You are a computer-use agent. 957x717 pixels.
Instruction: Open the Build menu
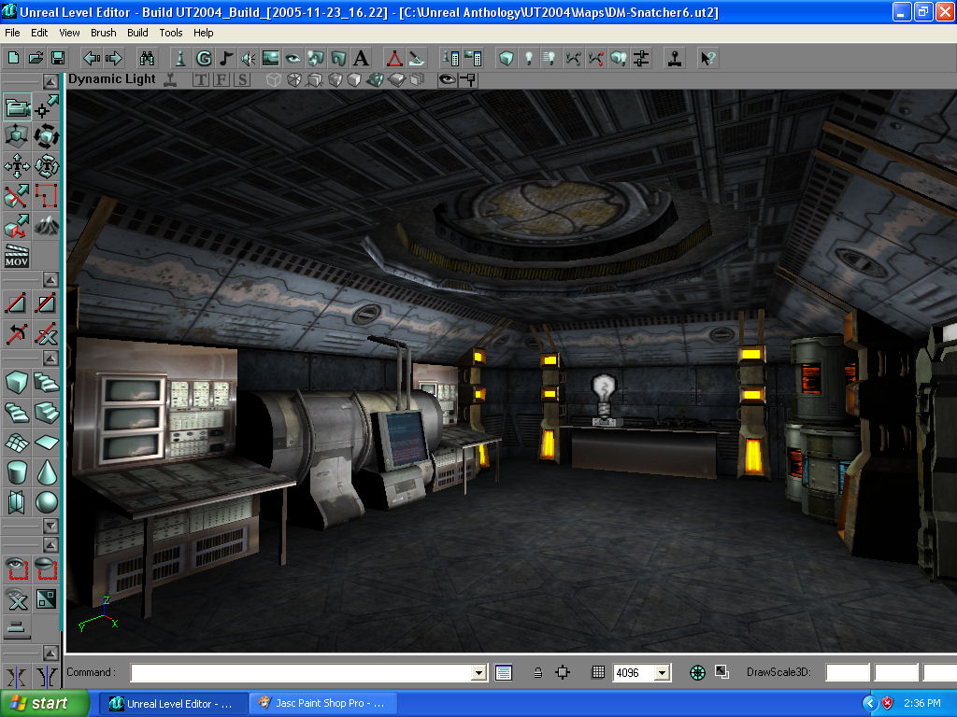pos(137,33)
